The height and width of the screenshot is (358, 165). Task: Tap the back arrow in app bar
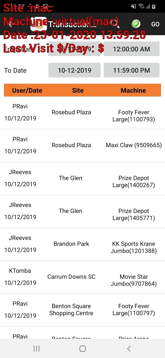[x=10, y=24]
